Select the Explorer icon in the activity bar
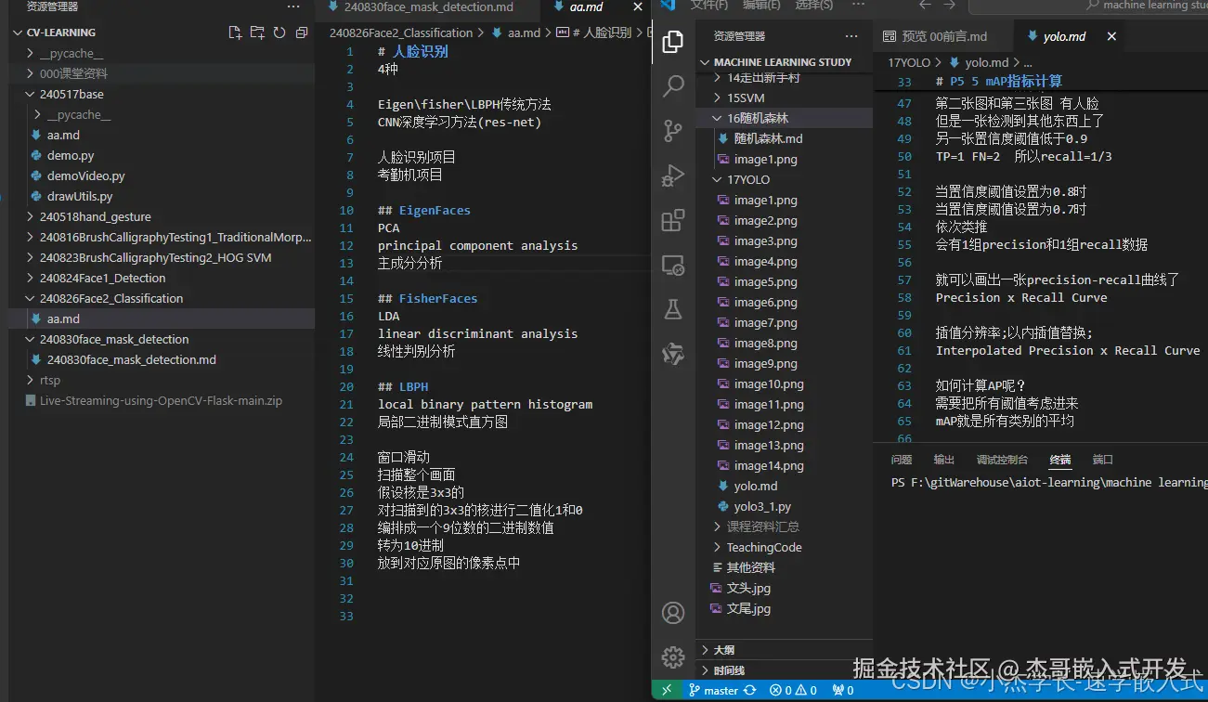The image size is (1208, 702). (x=672, y=42)
